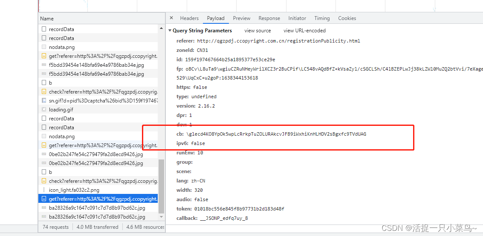
Task: Click the request list vertical scrollbar thumb
Action: click(x=161, y=186)
